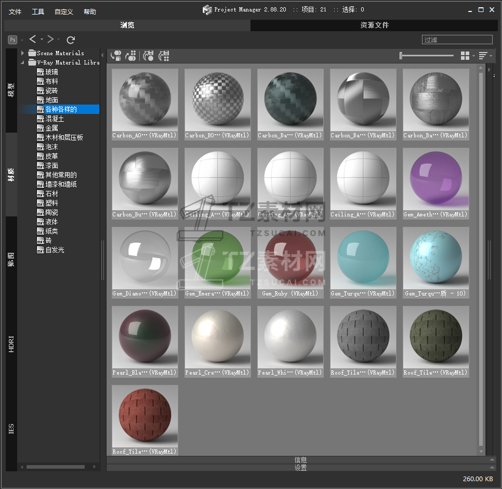Click the thumbnail grid view icon
This screenshot has height=489, width=502.
pyautogui.click(x=465, y=56)
